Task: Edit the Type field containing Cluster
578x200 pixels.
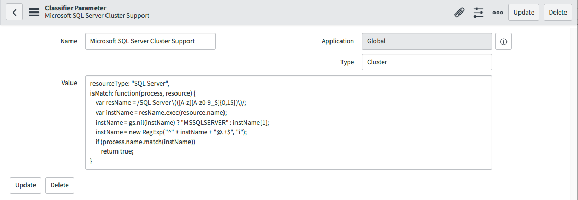Action: pyautogui.click(x=427, y=62)
